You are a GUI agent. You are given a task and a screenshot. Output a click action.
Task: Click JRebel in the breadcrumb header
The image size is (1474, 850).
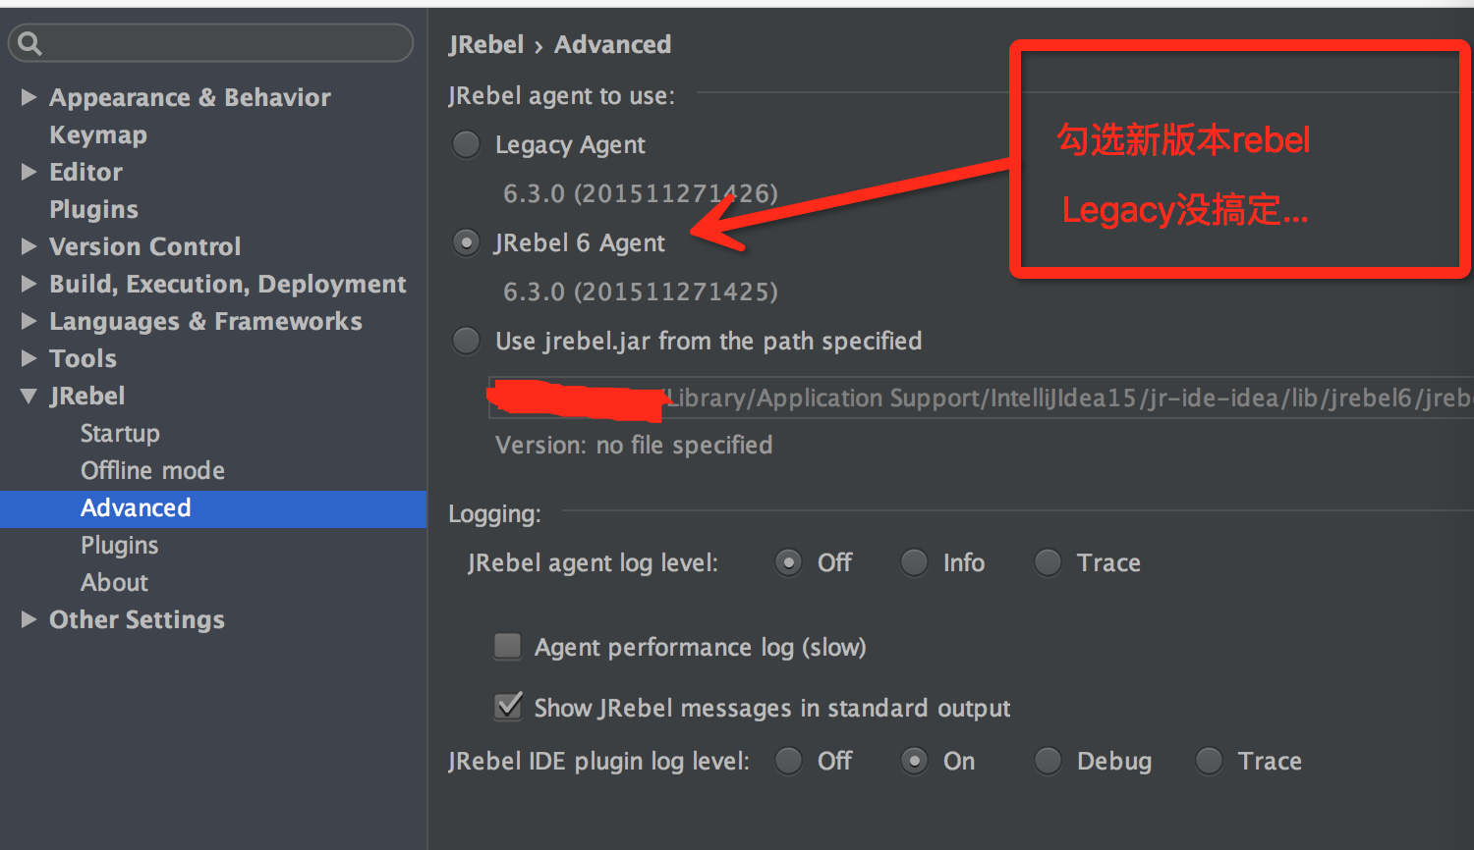[486, 44]
